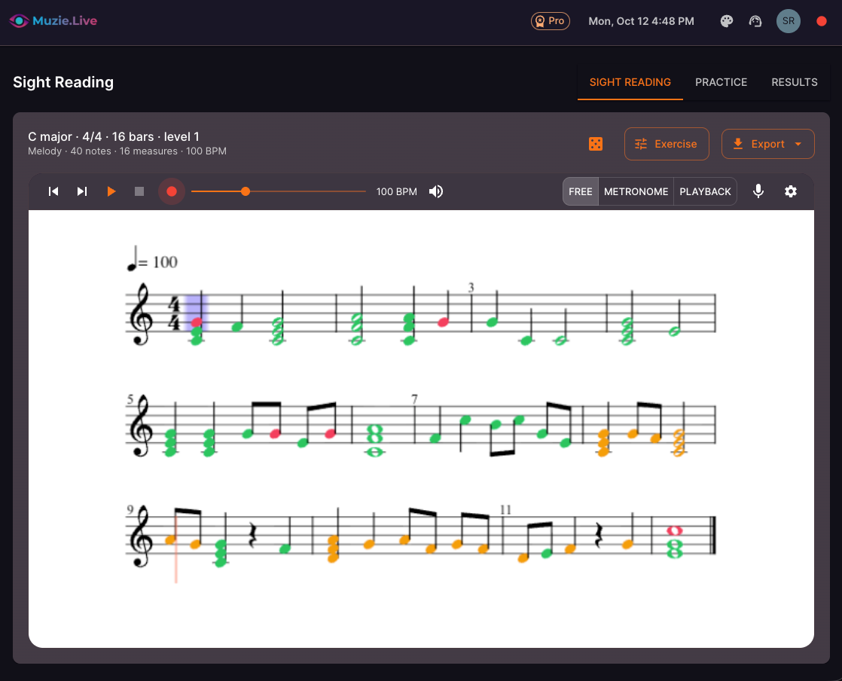Start playback with the orange play button

(x=111, y=192)
